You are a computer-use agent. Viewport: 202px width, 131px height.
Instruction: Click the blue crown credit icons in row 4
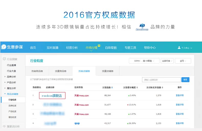[x=77, y=123]
